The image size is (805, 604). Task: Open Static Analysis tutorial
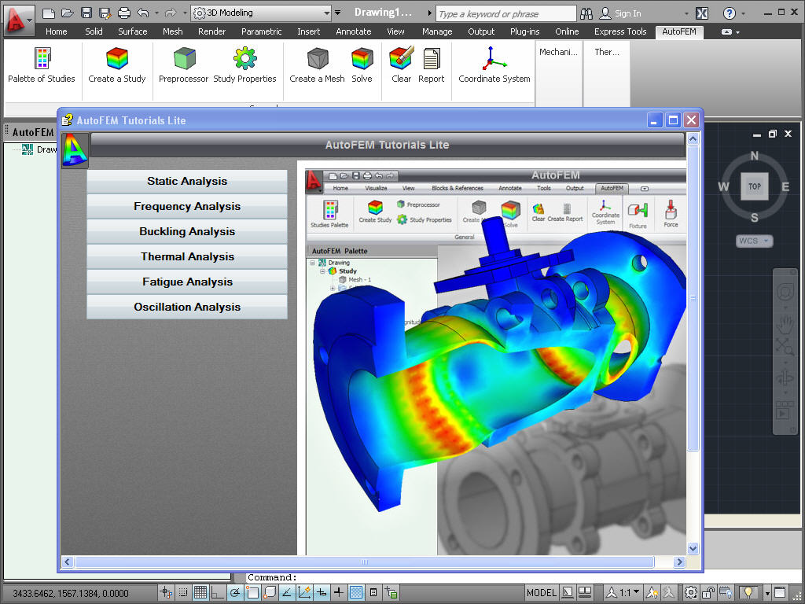click(x=187, y=182)
